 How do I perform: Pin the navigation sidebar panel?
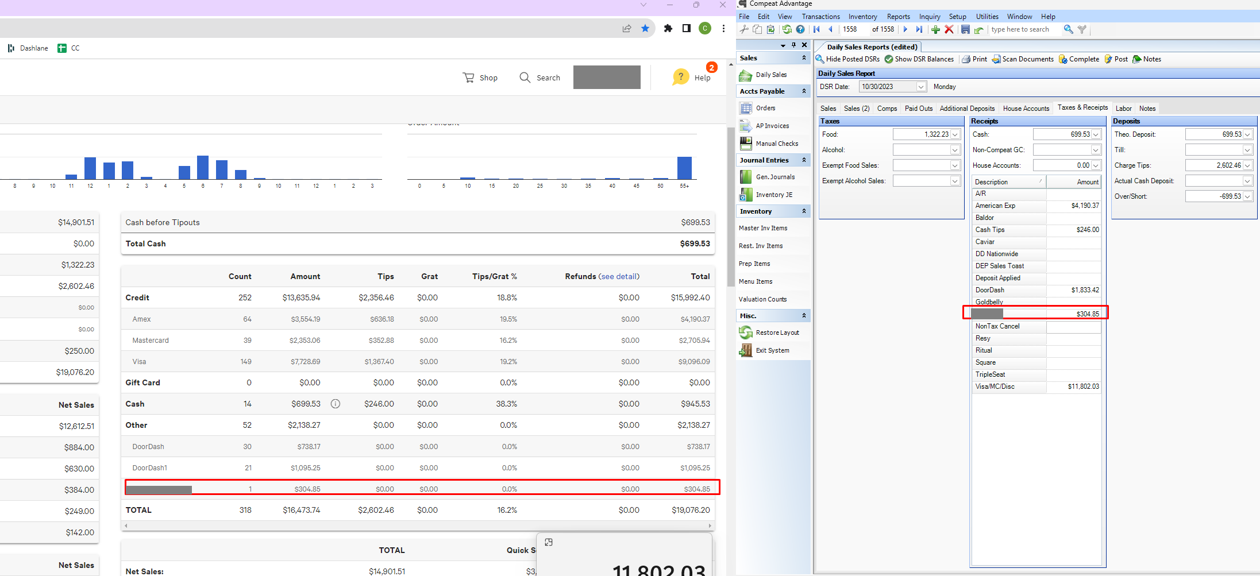tap(793, 45)
